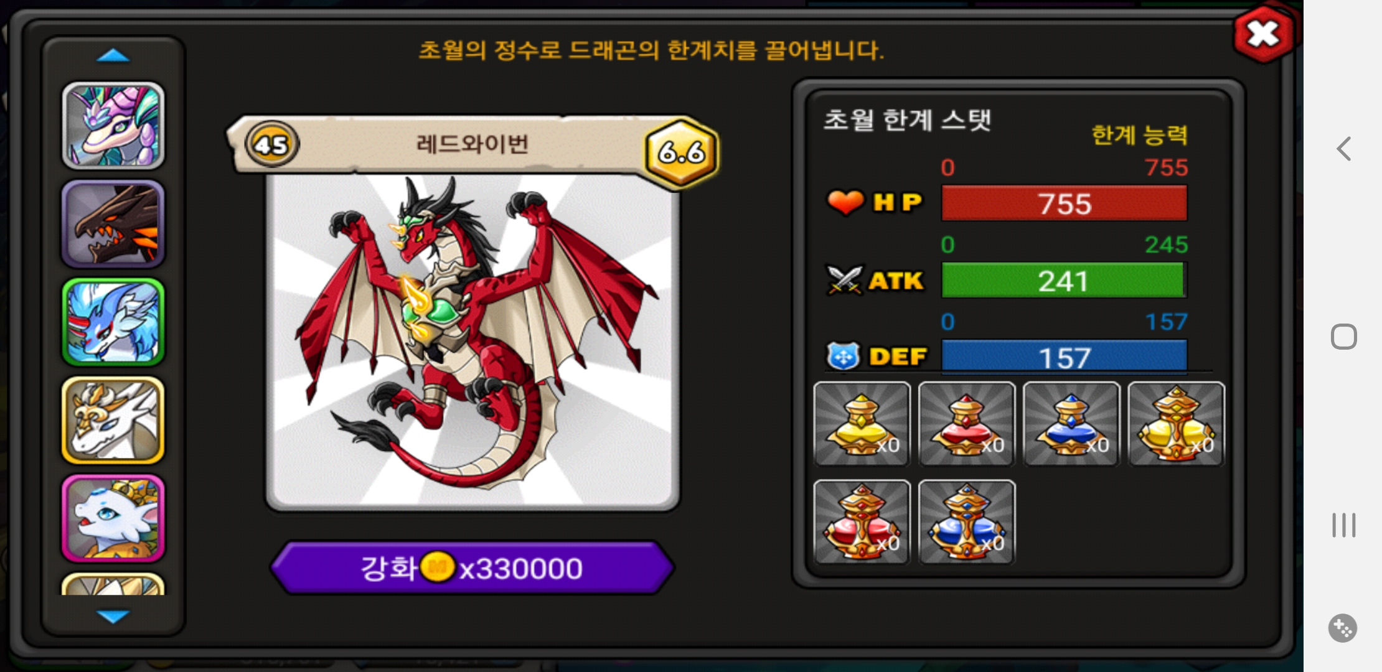Choose the blue dragon with green frame
Viewport: 1382px width, 672px height.
pos(113,322)
